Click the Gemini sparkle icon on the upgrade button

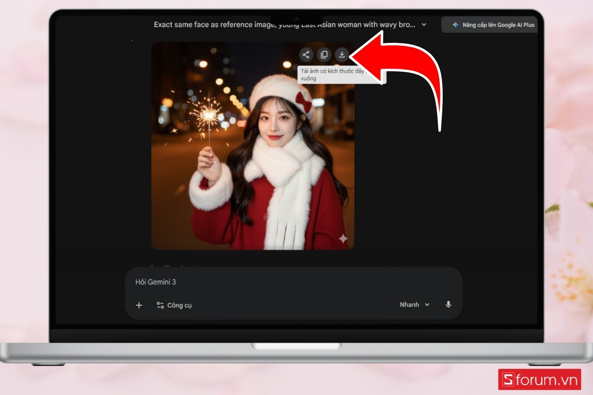(455, 24)
